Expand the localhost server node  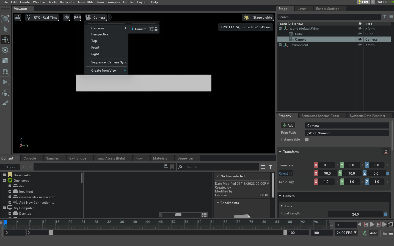pyautogui.click(x=10, y=191)
